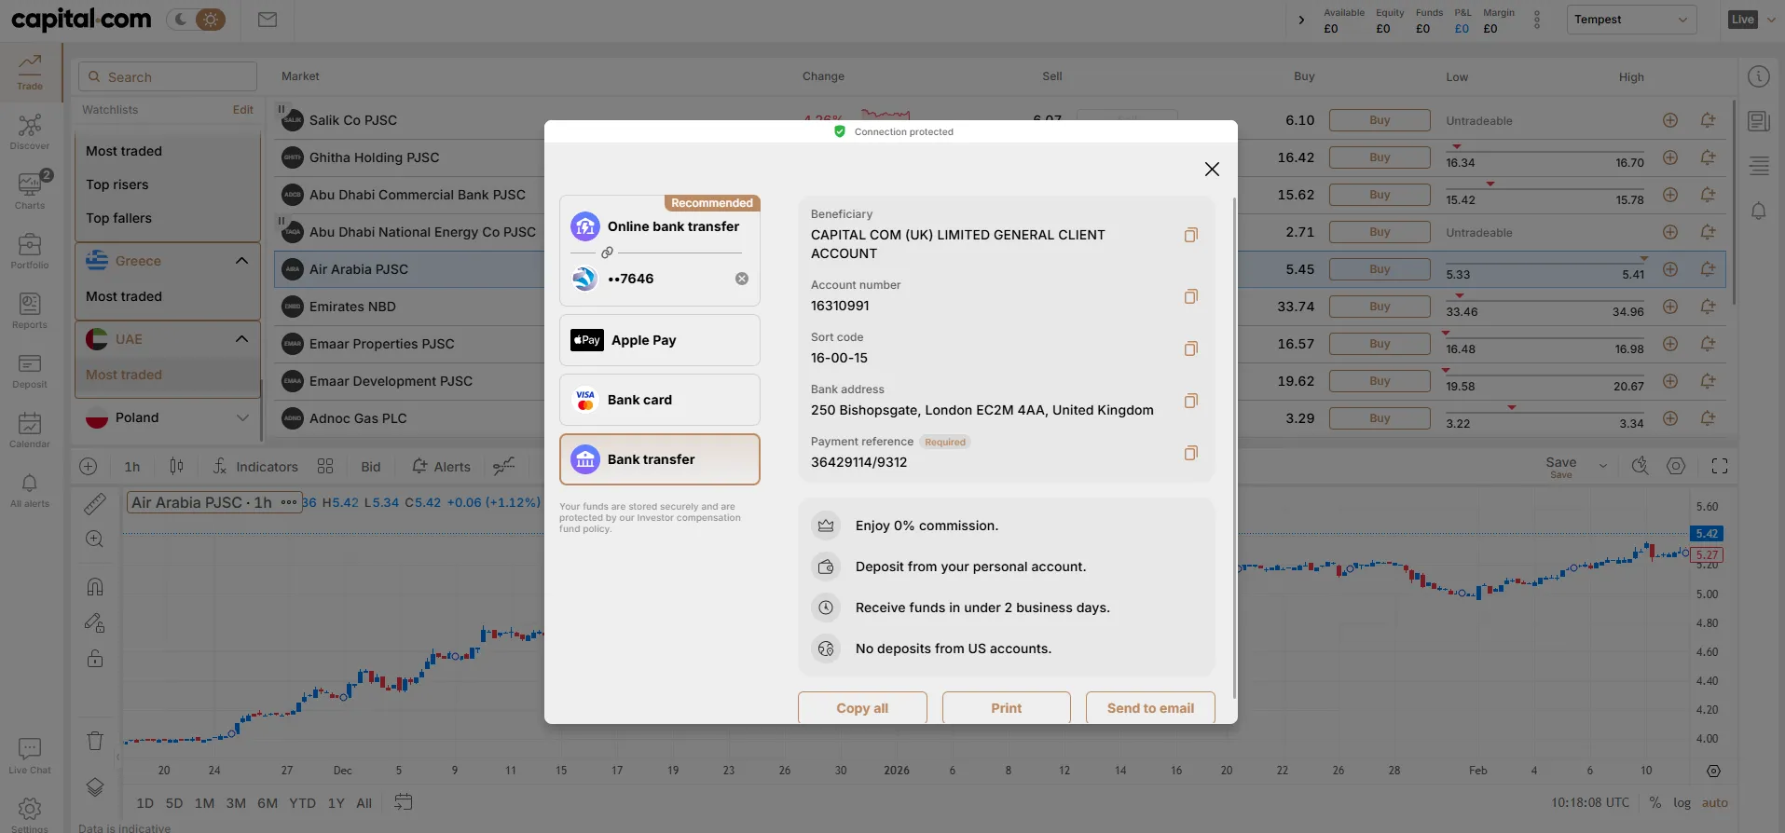Collapse the UAE watchlist group
Screen dimensions: 1785x833
[x=241, y=339]
